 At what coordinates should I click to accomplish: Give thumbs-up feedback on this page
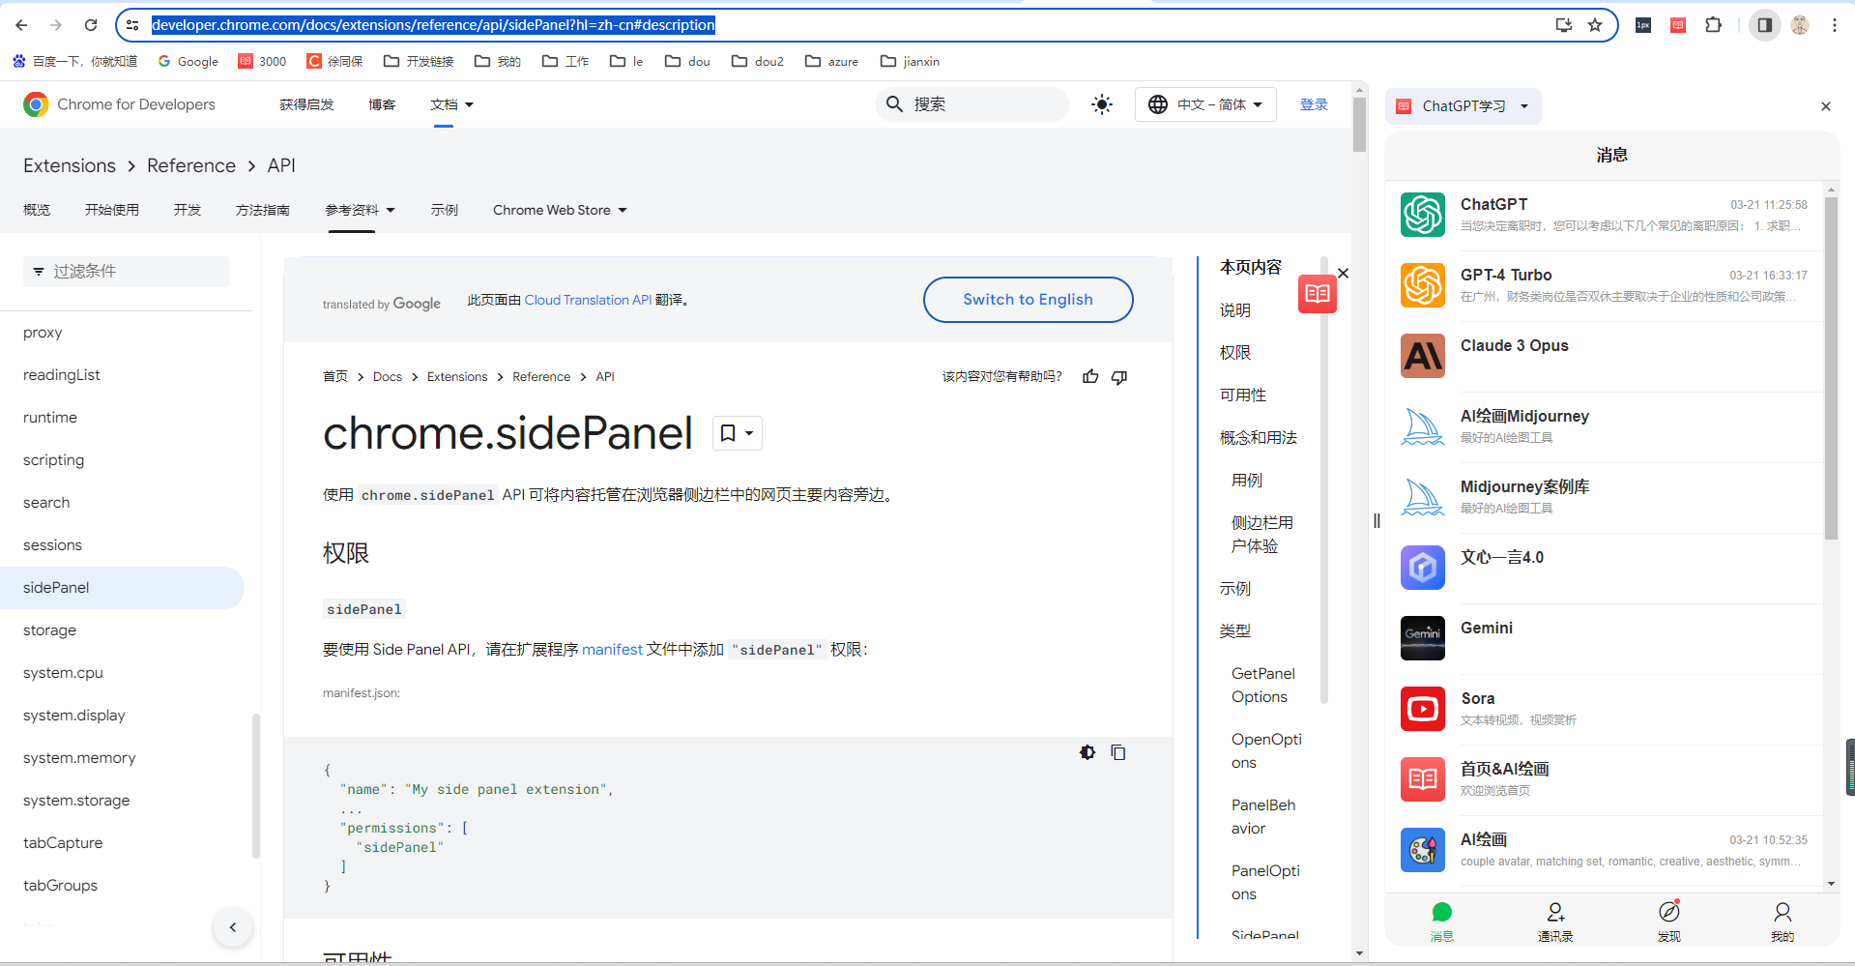tap(1090, 376)
